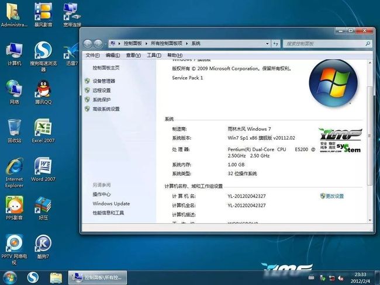This screenshot has height=285, width=380.
Task: Click the '32 位操作系统' system type text
Action: 242,173
